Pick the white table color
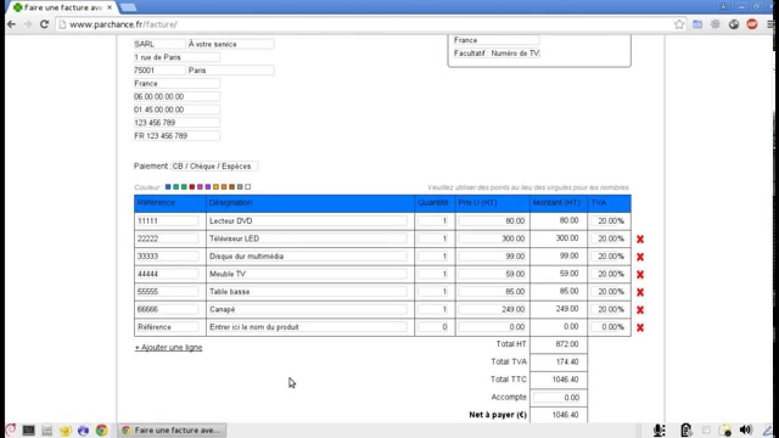This screenshot has height=438, width=779. coord(248,187)
